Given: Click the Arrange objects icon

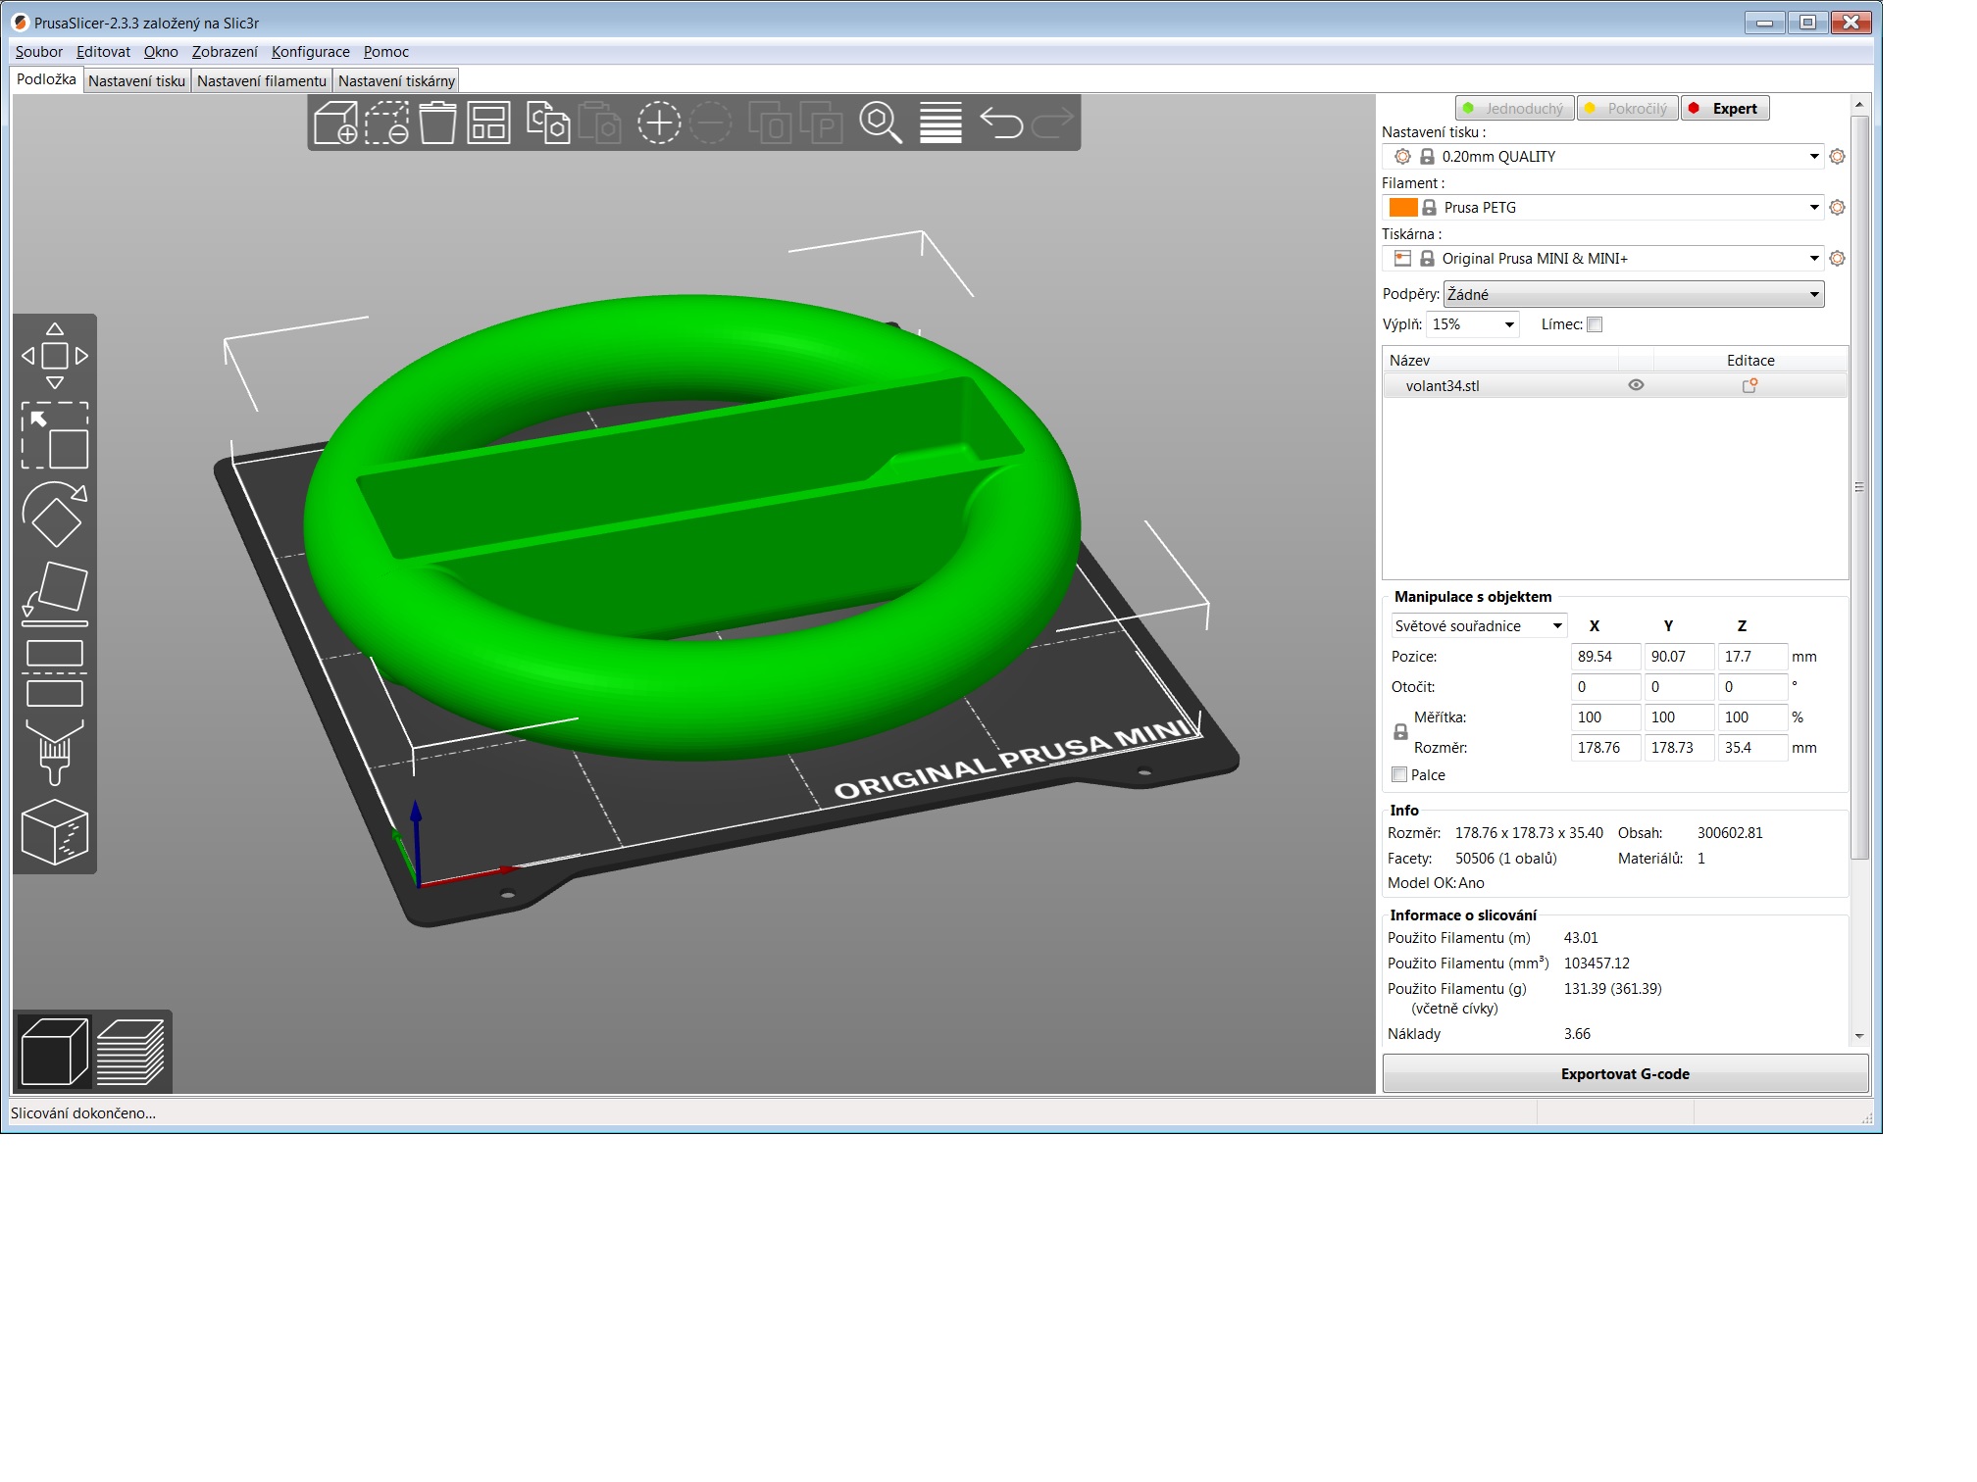Looking at the screenshot, I should (488, 123).
